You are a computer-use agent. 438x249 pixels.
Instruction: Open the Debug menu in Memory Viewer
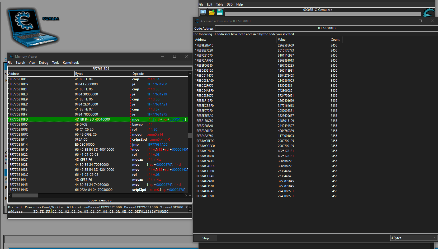pos(44,63)
